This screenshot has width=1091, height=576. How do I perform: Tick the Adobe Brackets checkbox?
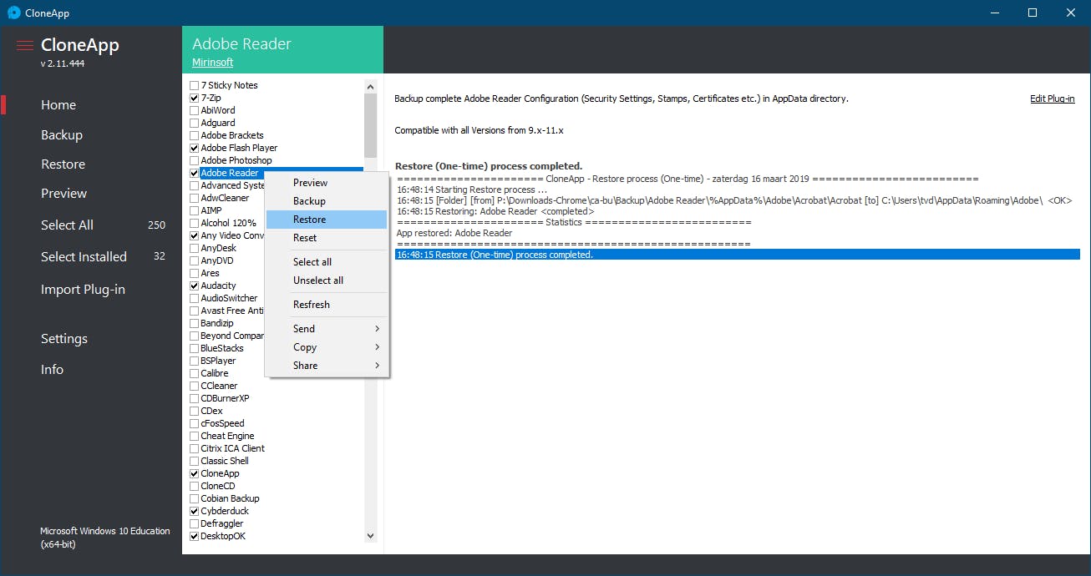click(195, 135)
